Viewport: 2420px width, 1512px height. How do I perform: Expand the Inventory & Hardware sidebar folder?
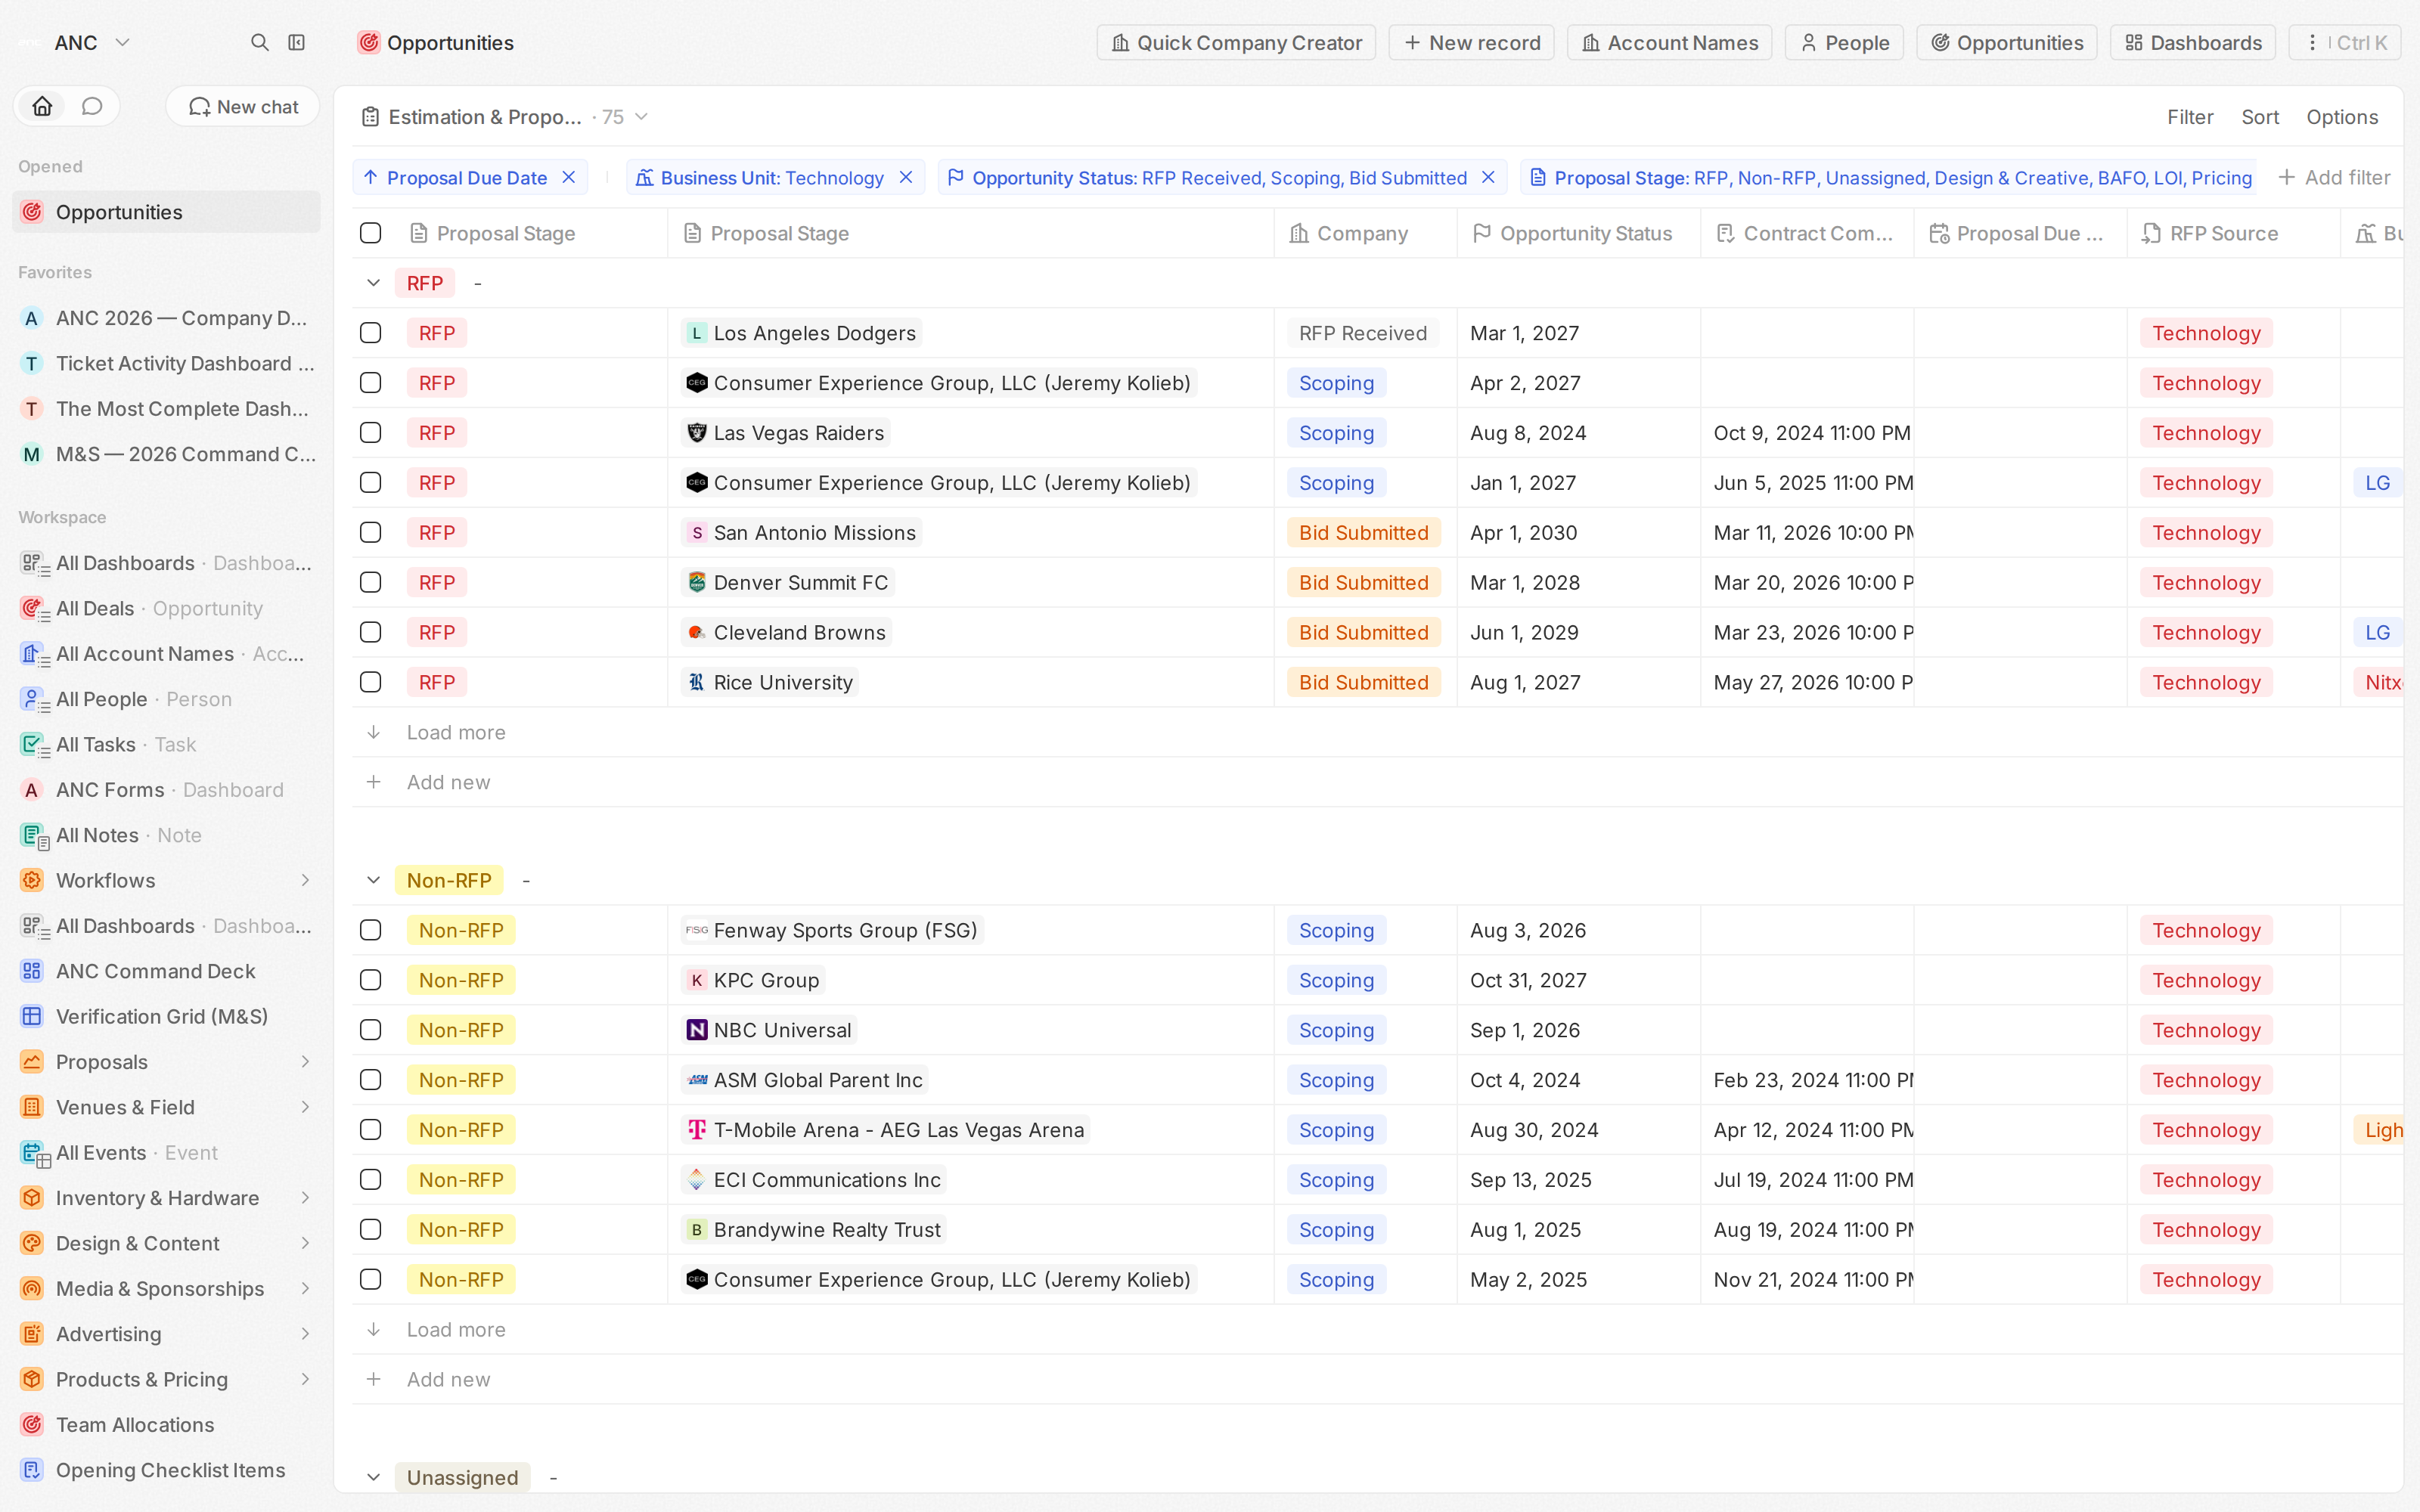(305, 1198)
